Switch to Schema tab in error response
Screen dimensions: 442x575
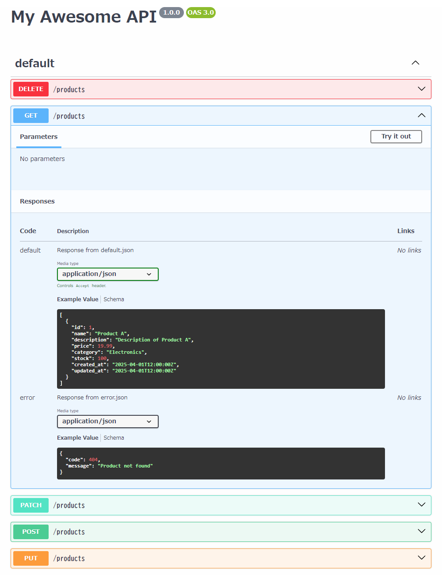click(x=114, y=438)
